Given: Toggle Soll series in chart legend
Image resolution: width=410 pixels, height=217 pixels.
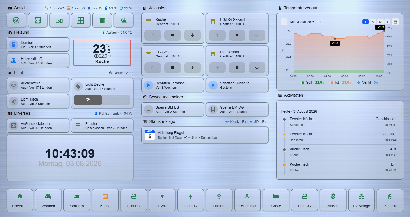Looking at the screenshot, I should (313, 82).
